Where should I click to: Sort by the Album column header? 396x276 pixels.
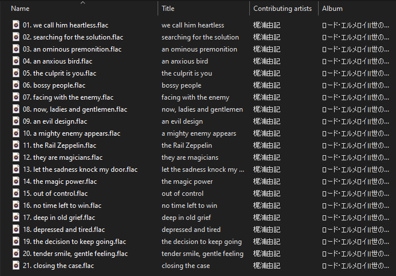(x=332, y=9)
